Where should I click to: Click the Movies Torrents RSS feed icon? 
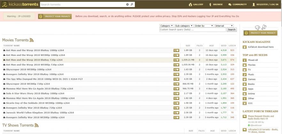point(32,40)
